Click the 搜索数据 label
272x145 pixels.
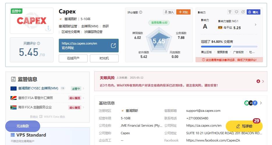222,52
